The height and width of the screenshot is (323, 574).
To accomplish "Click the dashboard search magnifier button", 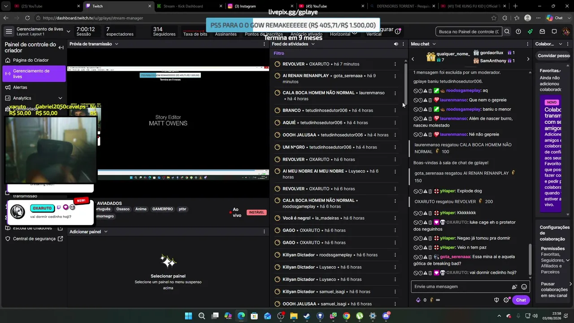I will (507, 31).
